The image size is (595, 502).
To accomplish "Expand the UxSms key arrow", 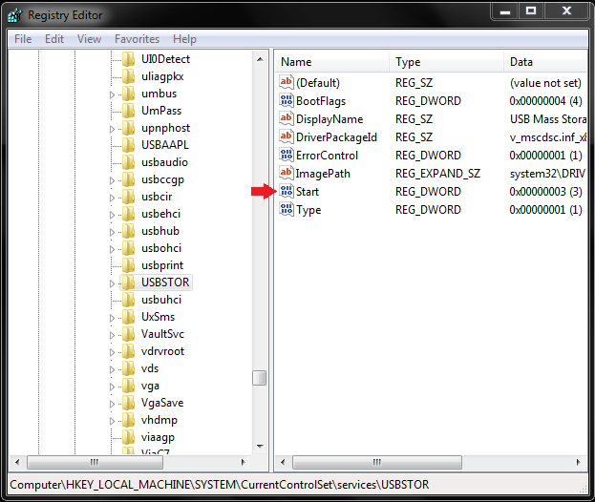I will (x=112, y=318).
